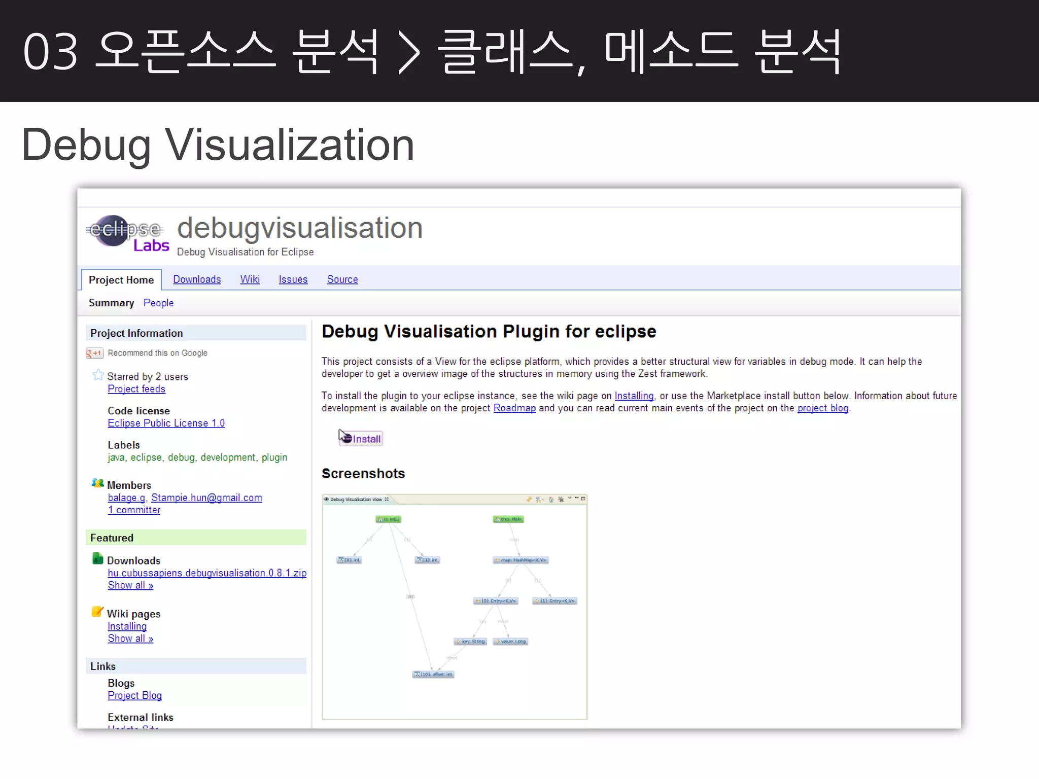The width and height of the screenshot is (1039, 779).
Task: Click the Links section header
Action: click(196, 666)
